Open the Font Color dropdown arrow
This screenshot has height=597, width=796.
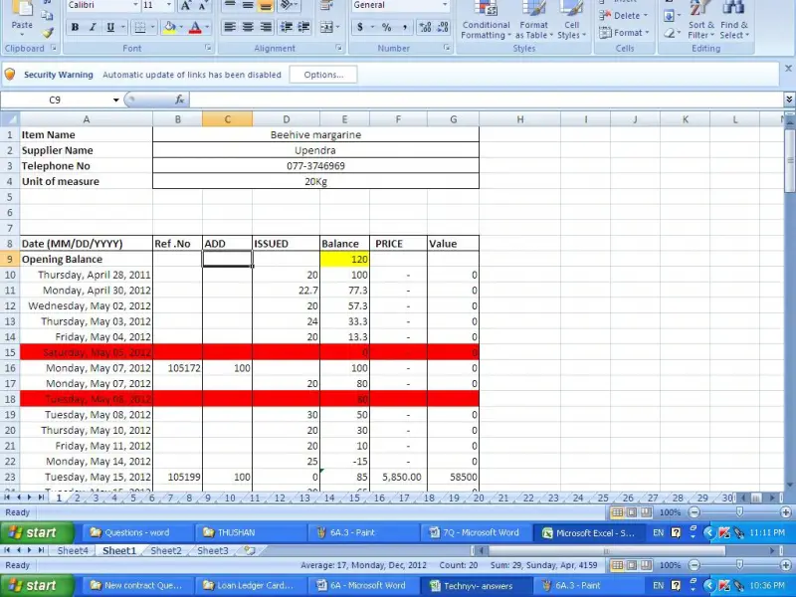click(x=207, y=28)
